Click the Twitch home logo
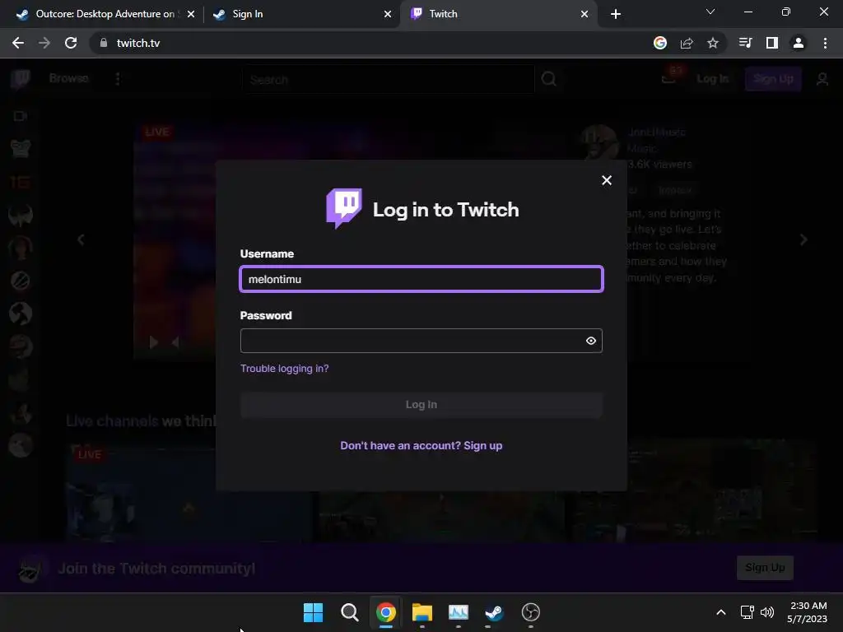Image resolution: width=843 pixels, height=632 pixels. click(21, 79)
